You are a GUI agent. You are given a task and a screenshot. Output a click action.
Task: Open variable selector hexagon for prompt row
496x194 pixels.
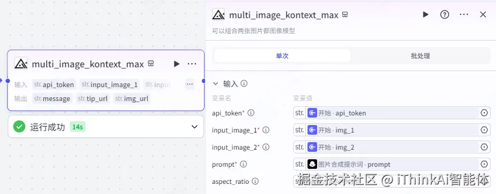[484, 164]
